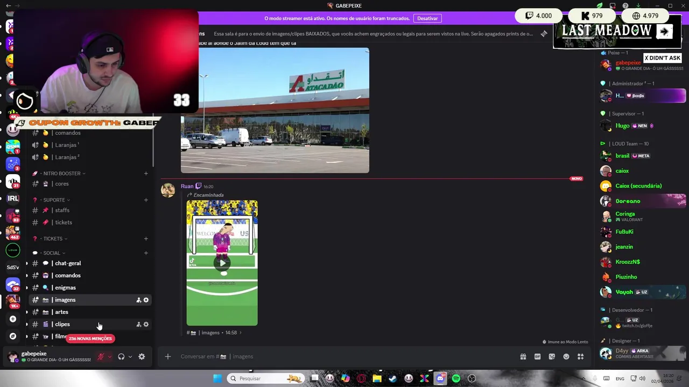Open clipes channel settings gear
The height and width of the screenshot is (387, 689).
tap(146, 324)
